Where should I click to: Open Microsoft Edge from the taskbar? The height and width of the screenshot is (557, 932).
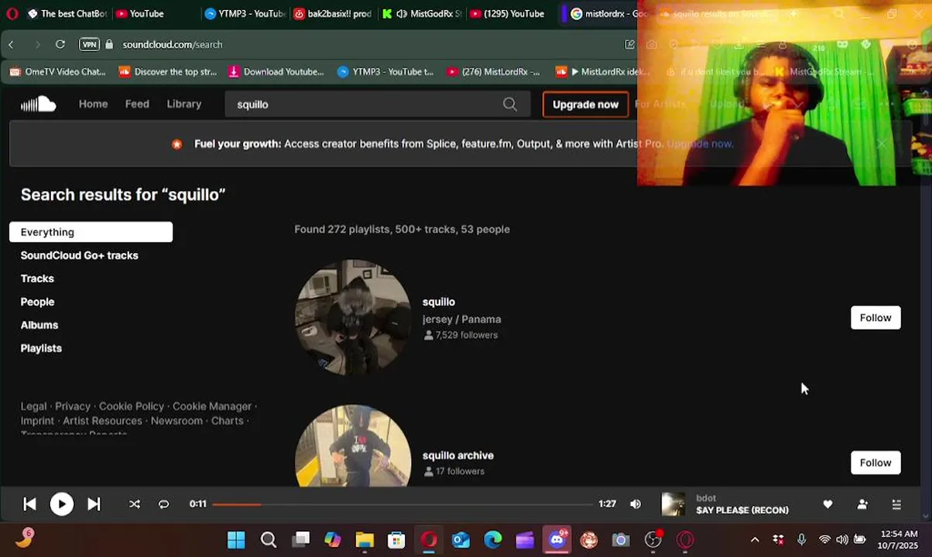[492, 540]
